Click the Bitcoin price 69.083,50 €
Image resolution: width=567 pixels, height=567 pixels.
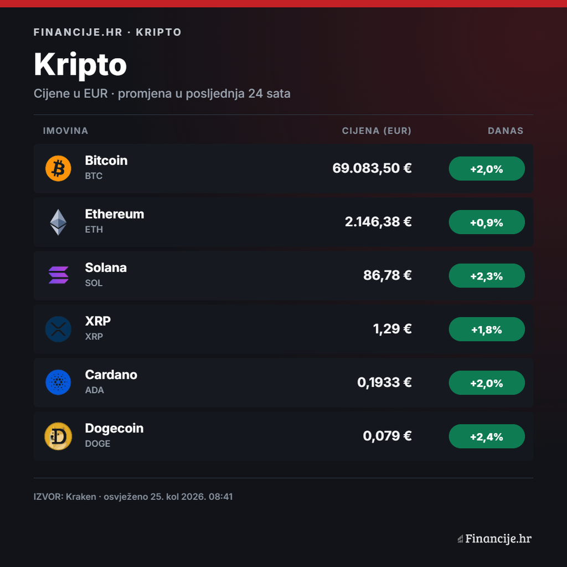[372, 168]
